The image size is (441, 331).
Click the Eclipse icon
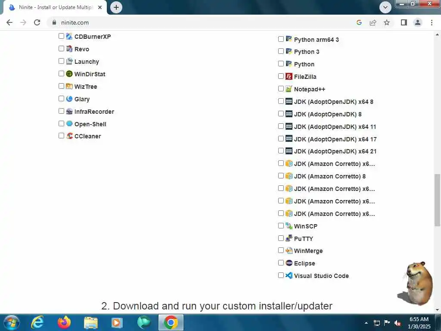[x=289, y=263]
